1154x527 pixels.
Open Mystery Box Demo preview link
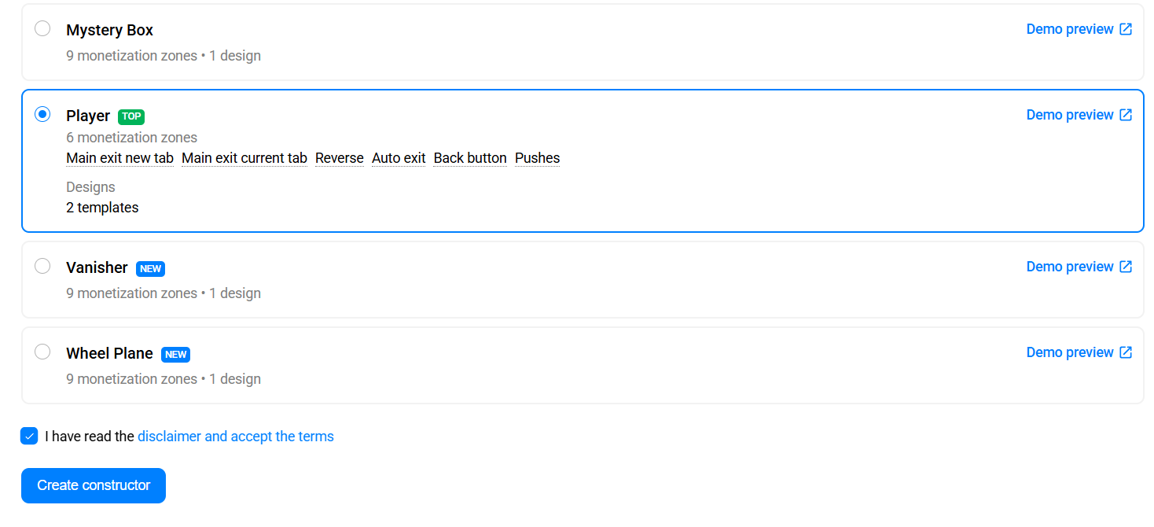click(x=1079, y=29)
